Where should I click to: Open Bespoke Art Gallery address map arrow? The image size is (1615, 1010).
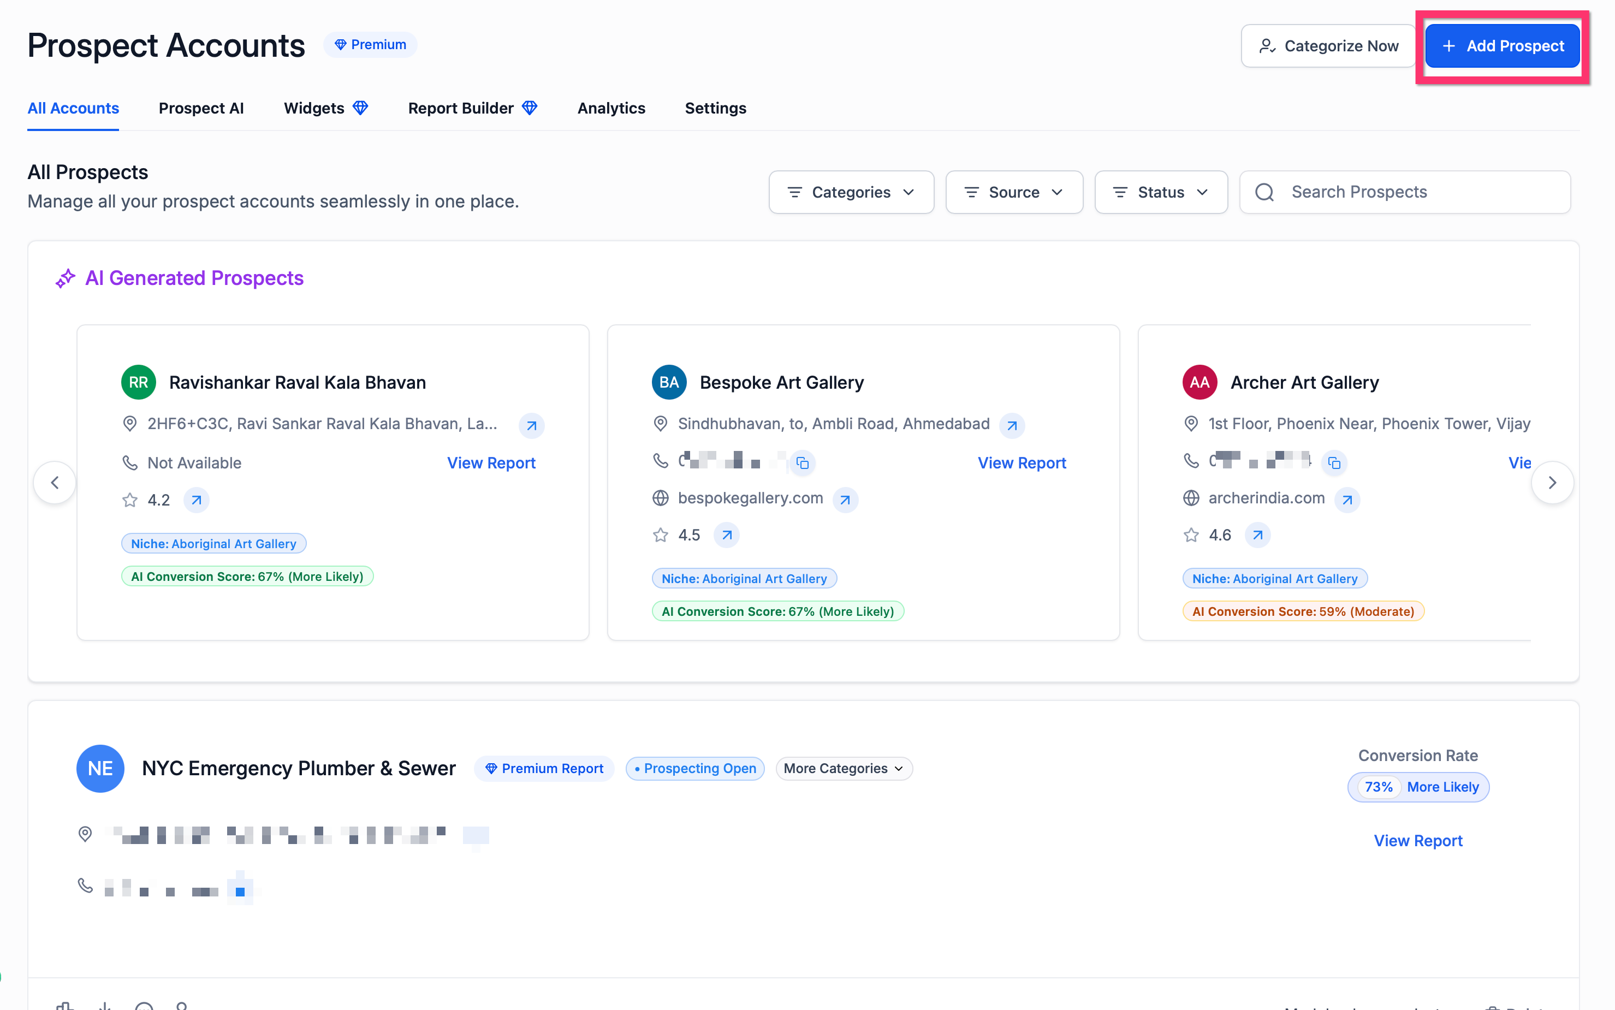coord(1011,425)
